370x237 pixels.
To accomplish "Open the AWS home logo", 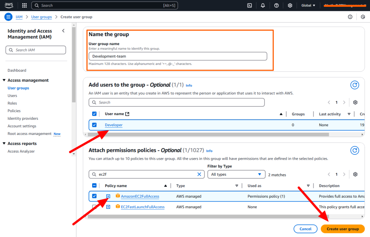I will coord(9,5).
